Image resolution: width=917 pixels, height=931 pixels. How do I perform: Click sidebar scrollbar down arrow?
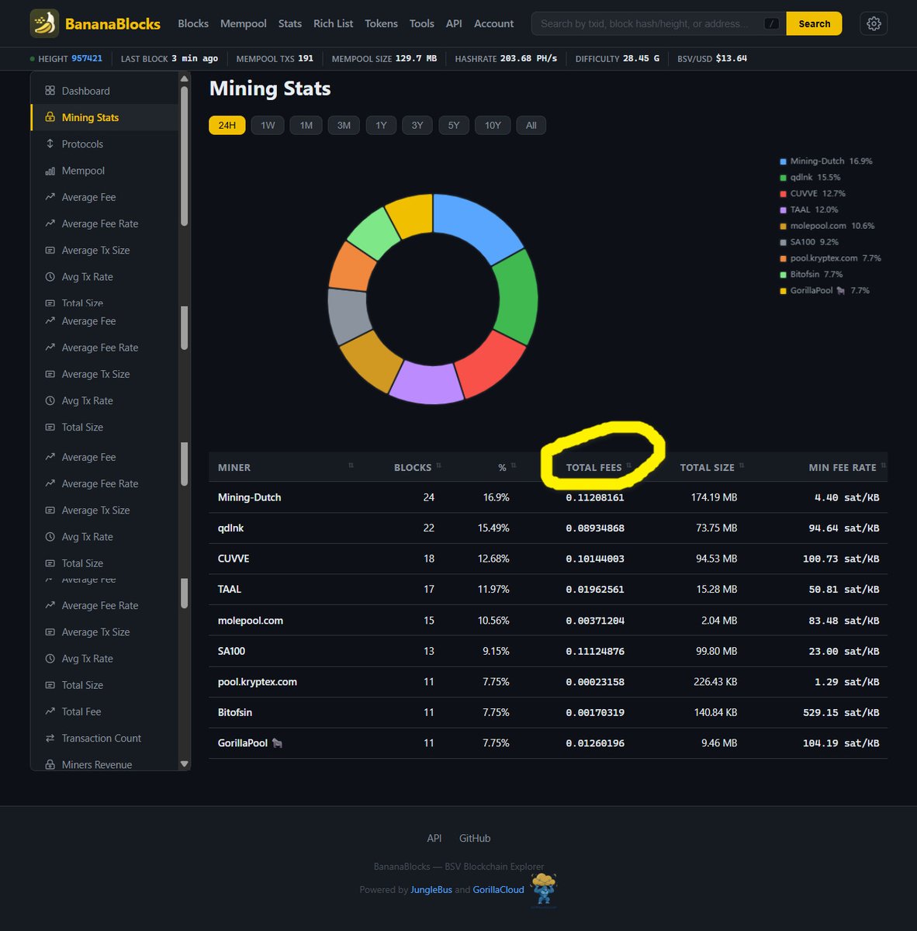coord(184,764)
